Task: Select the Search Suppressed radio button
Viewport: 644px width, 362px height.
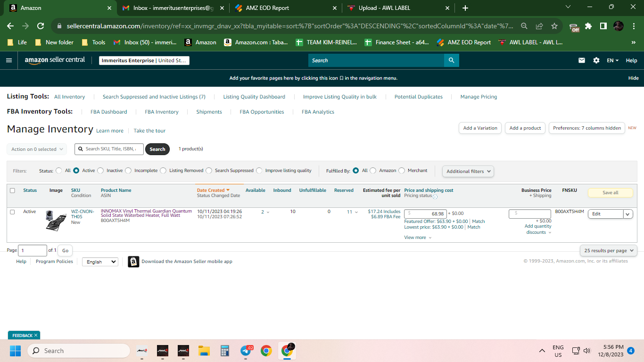Action: (x=209, y=171)
